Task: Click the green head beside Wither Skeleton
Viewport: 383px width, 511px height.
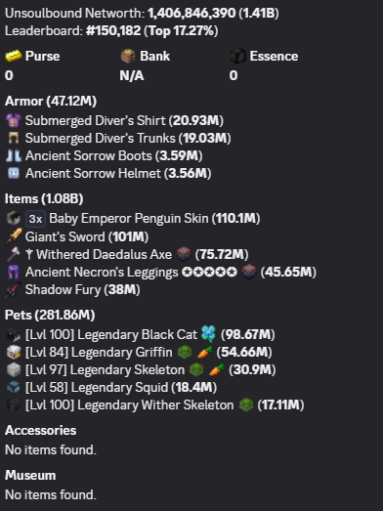Action: click(x=246, y=405)
